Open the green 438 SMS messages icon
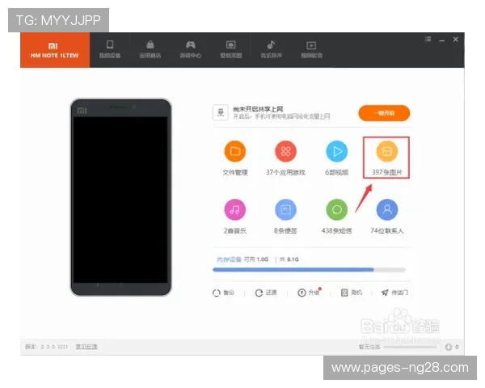This screenshot has height=388, width=485. (337, 209)
